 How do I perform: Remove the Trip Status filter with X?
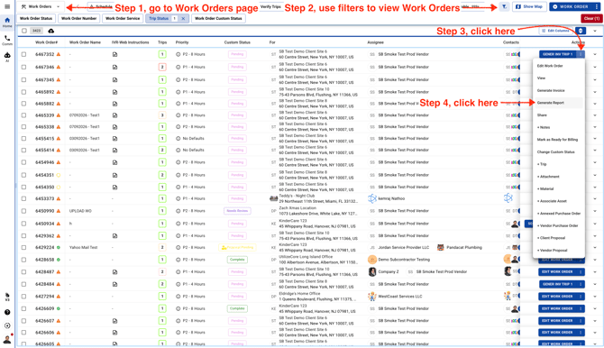click(183, 19)
